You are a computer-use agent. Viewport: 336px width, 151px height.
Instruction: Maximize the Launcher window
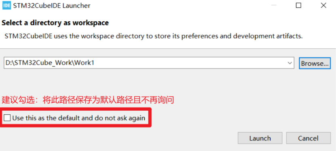[x=298, y=5]
